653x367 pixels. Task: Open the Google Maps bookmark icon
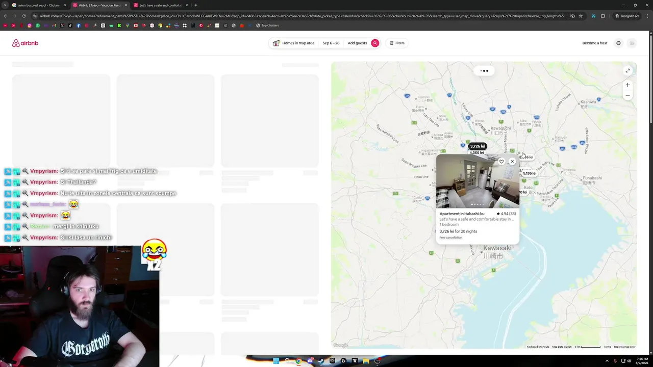(x=128, y=25)
